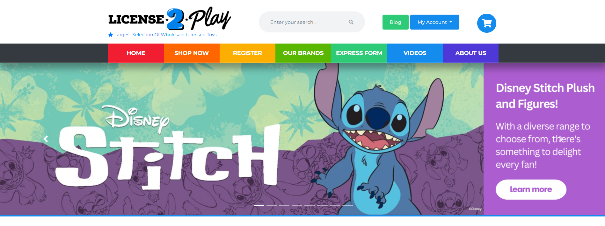The width and height of the screenshot is (605, 226).
Task: Open the SHOP NOW menu
Action: (192, 53)
